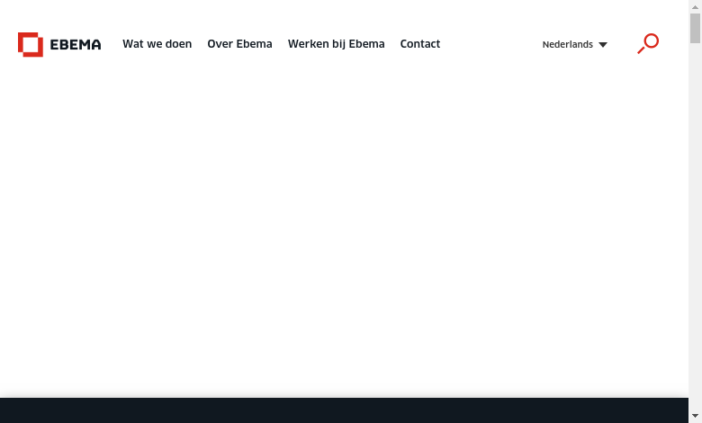
Task: Click the letter E in the EBEMA wordmark
Action: (x=54, y=44)
